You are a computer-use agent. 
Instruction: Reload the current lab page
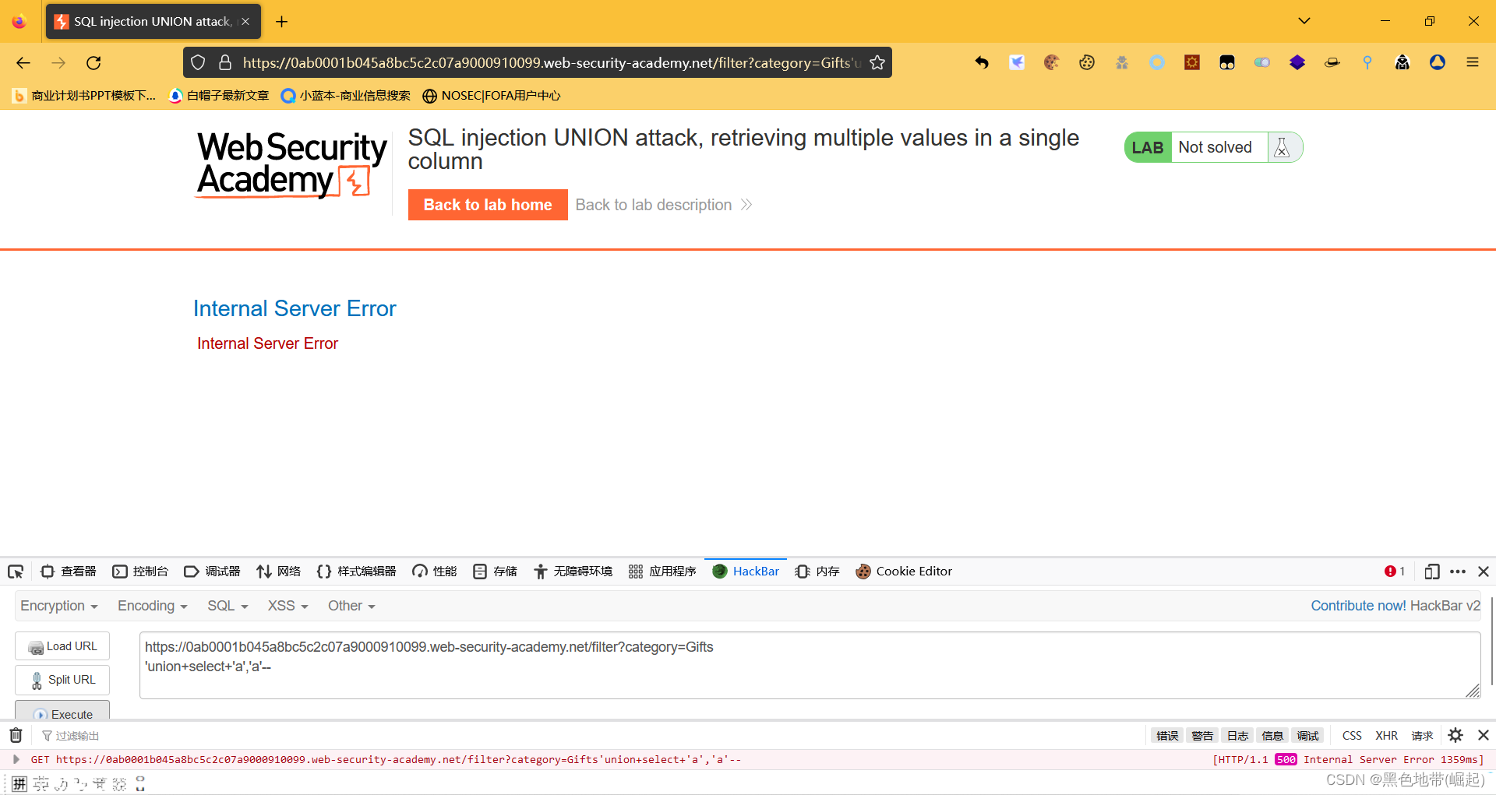[93, 63]
